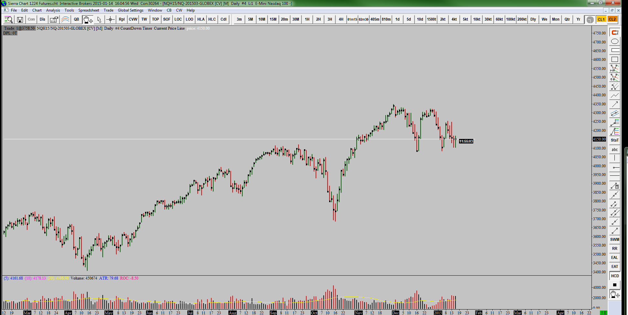
Task: Click Sierra Chart document icon in menu bar
Action: pyautogui.click(x=6, y=10)
